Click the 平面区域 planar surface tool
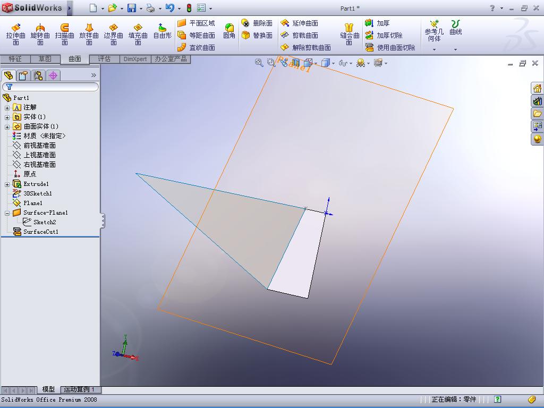The height and width of the screenshot is (408, 544). point(197,23)
